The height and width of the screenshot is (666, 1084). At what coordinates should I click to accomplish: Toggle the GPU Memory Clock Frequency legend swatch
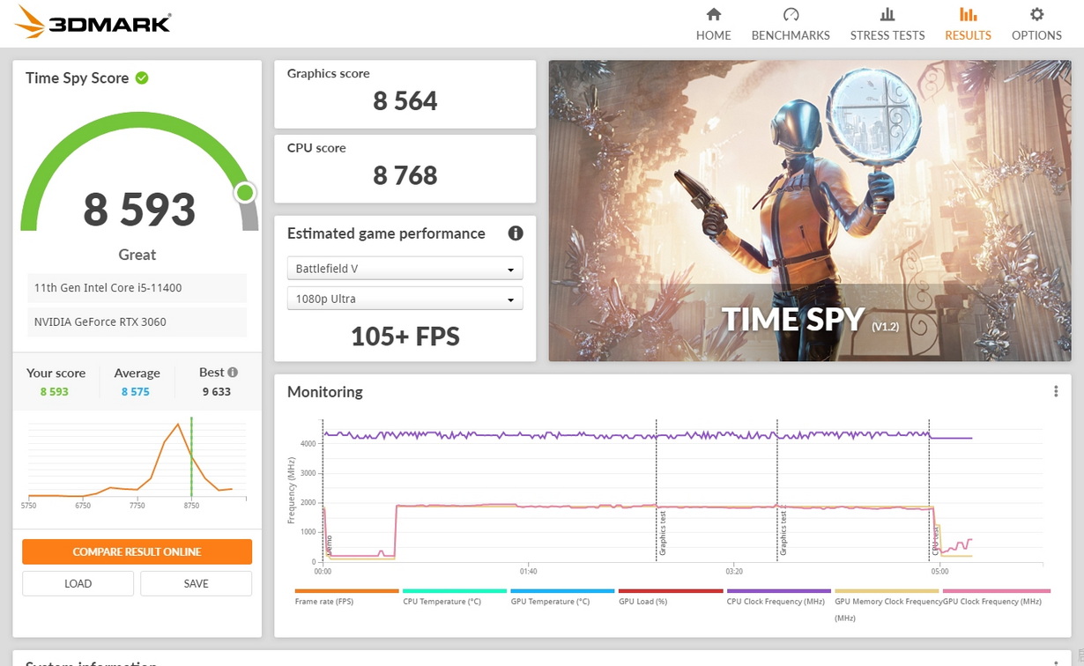point(887,591)
